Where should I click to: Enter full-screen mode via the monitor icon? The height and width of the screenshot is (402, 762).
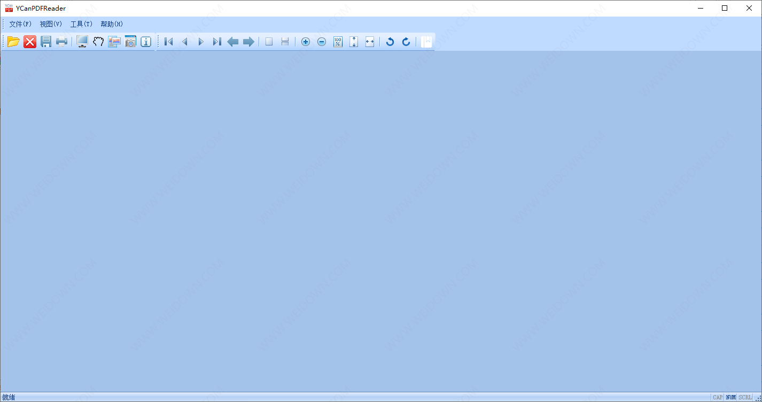(82, 42)
